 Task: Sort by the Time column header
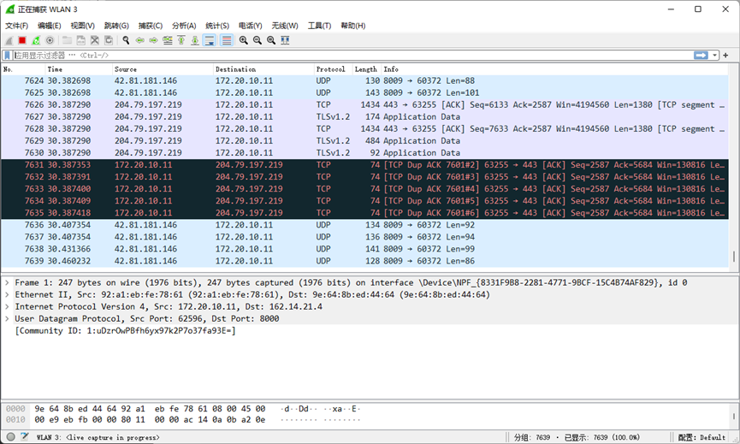pyautogui.click(x=79, y=69)
